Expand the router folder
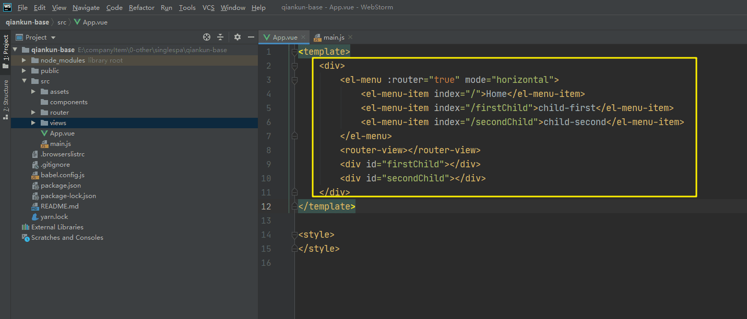Screen dimensions: 747x319 click(33, 113)
